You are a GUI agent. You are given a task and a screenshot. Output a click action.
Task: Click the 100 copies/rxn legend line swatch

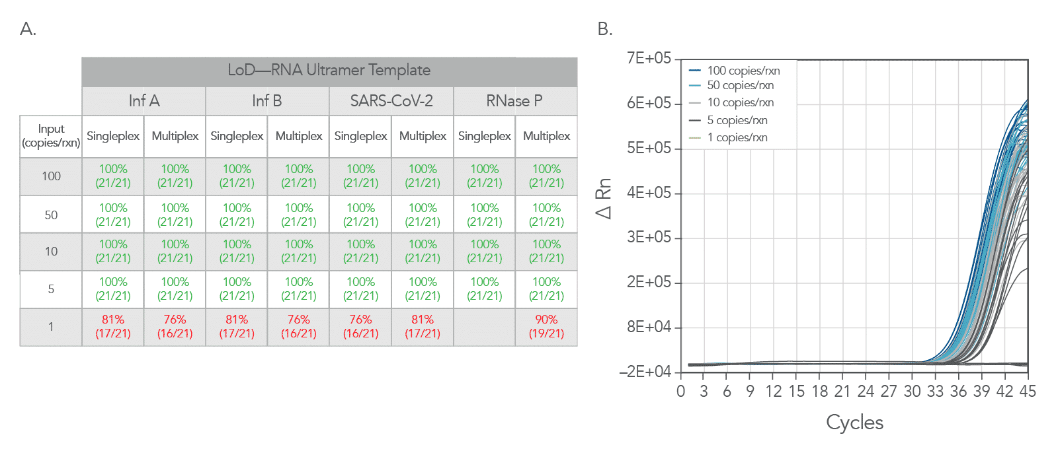695,70
